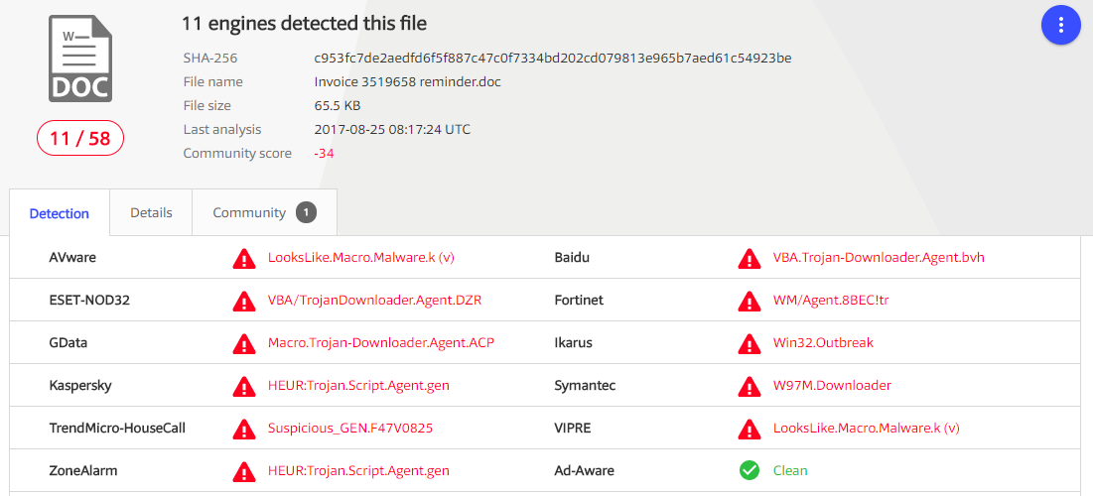Image resolution: width=1093 pixels, height=496 pixels.
Task: Click the -34 community score value
Action: 324,153
